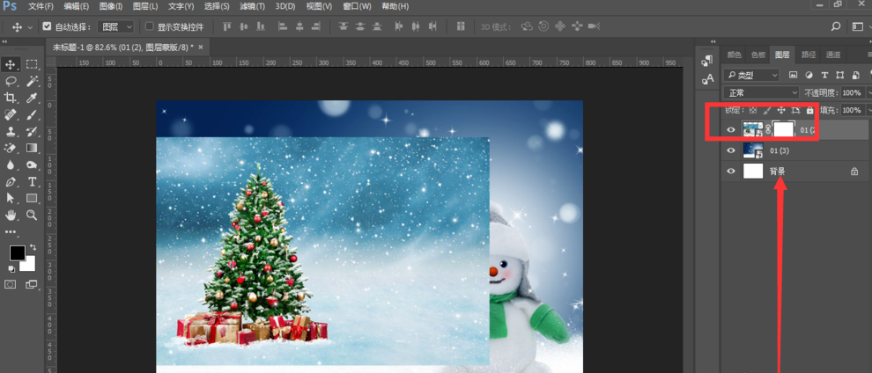Screen dimensions: 872x373
Task: Click the Search icon in options bar
Action: pyautogui.click(x=835, y=26)
